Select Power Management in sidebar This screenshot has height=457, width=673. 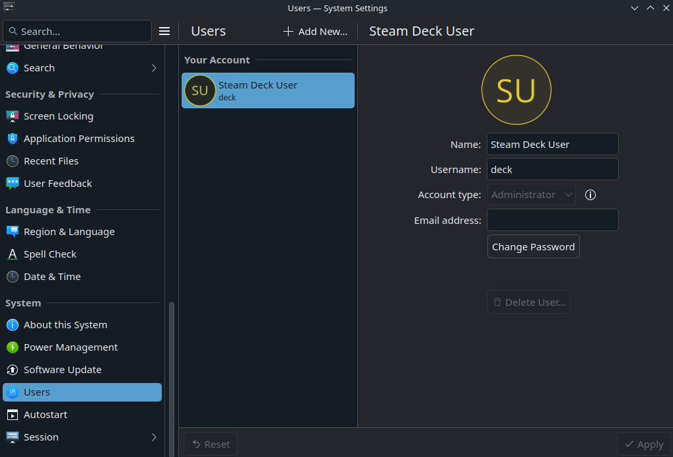[x=82, y=347]
